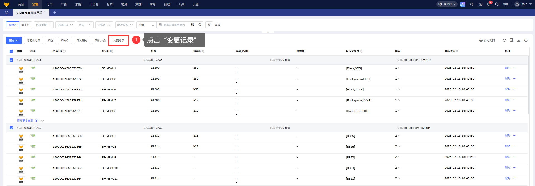The height and width of the screenshot is (186, 535).
Task: Click the global search magnifier in top bar
Action: coord(471,4)
